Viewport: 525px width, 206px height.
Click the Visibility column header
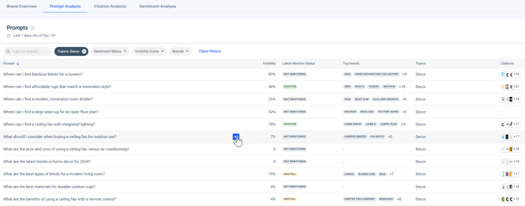[x=269, y=64]
